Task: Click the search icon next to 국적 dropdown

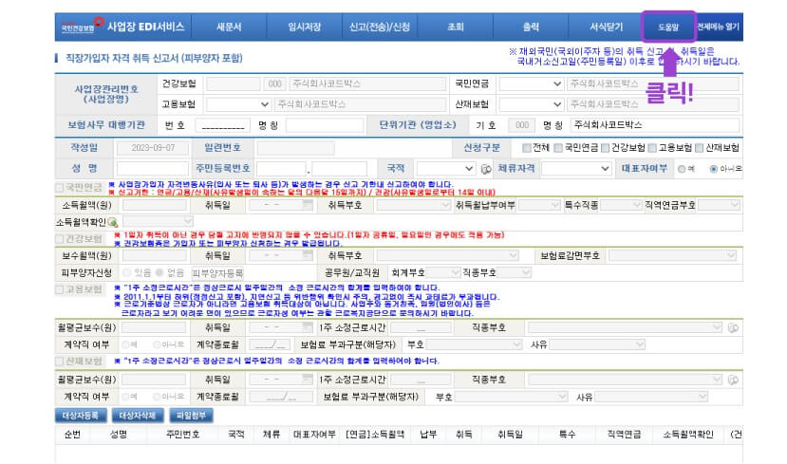Action: pos(486,169)
